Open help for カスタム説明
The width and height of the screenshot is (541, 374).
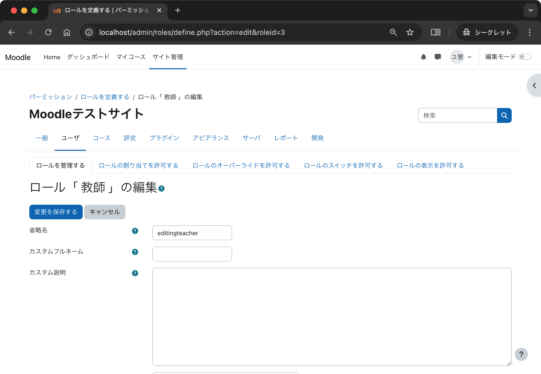click(135, 273)
